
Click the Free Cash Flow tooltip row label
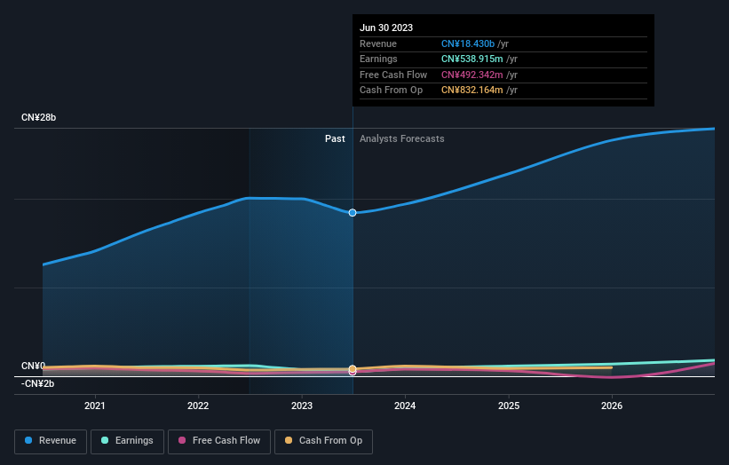coord(393,75)
